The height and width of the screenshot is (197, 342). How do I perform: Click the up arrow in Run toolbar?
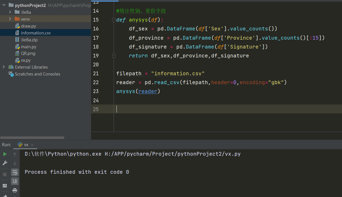pyautogui.click(x=15, y=154)
